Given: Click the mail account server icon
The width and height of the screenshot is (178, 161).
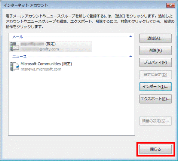Looking at the screenshot, I should click(x=15, y=47).
